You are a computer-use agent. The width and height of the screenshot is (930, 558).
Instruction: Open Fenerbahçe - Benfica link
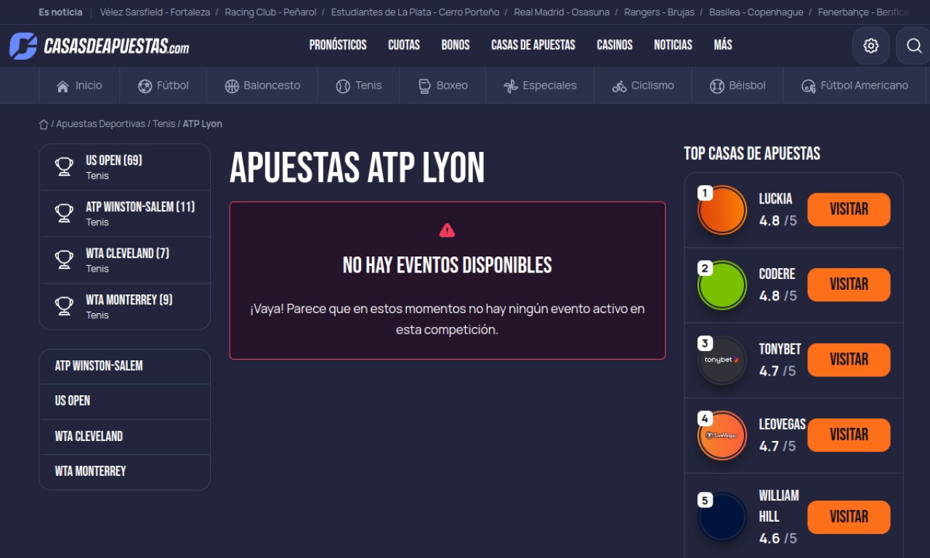[x=863, y=12]
